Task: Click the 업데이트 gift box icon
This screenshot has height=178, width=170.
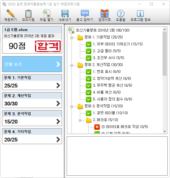Action: point(104,14)
